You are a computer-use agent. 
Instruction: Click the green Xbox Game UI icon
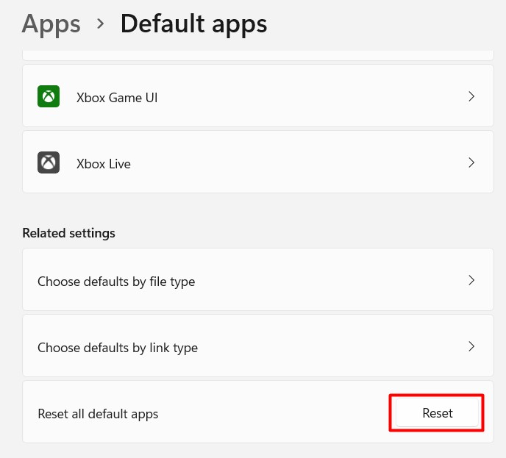(49, 96)
